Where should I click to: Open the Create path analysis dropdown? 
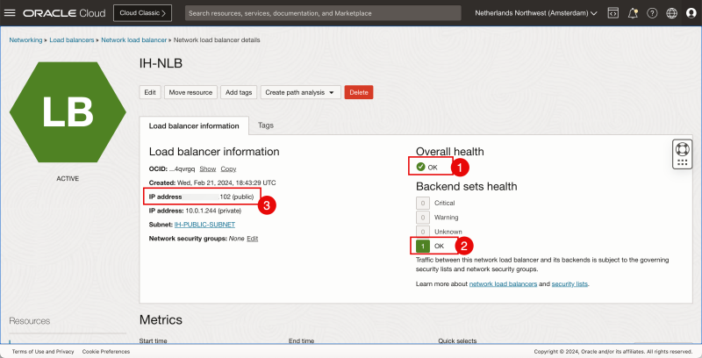[300, 92]
